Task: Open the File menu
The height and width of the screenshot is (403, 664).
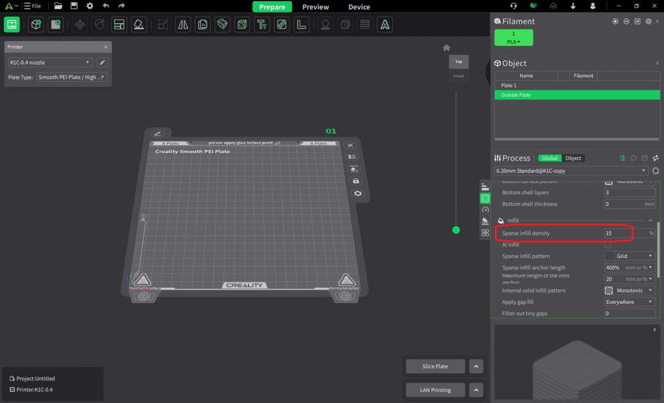Action: pos(32,6)
